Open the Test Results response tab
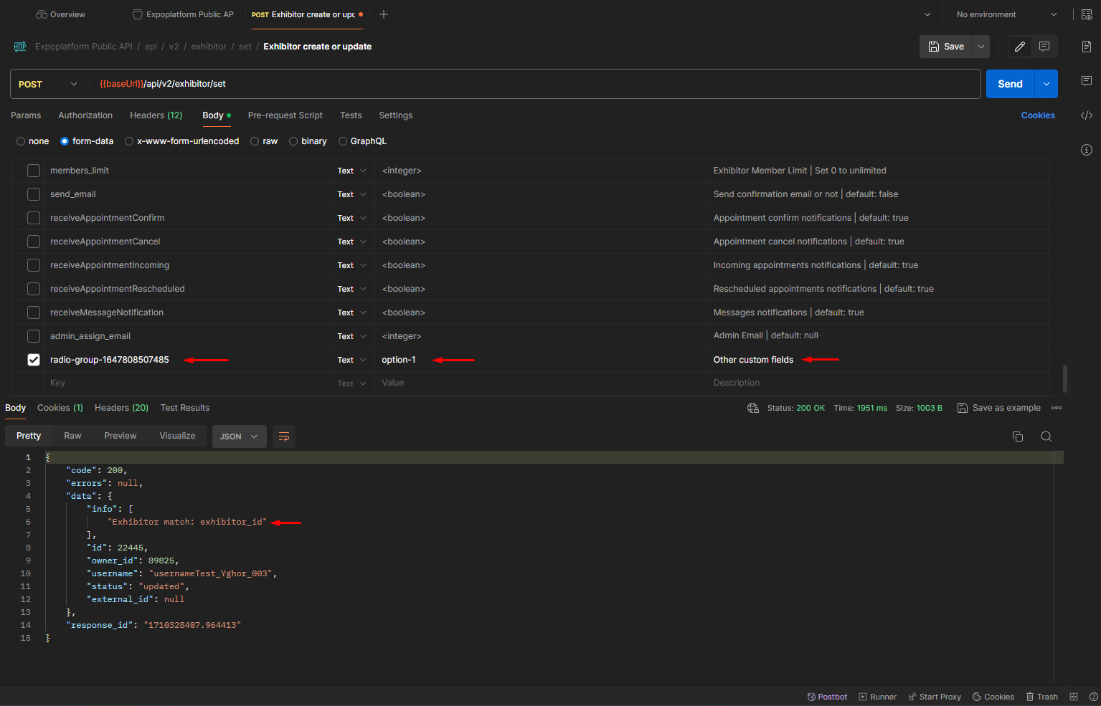 [185, 408]
